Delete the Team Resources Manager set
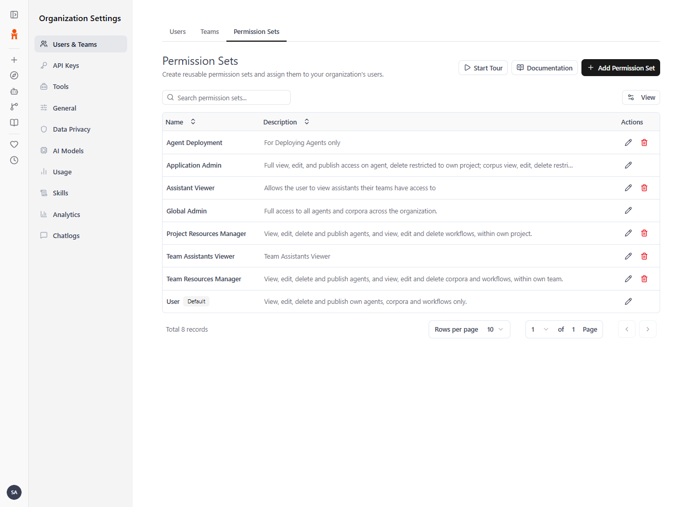 point(644,279)
